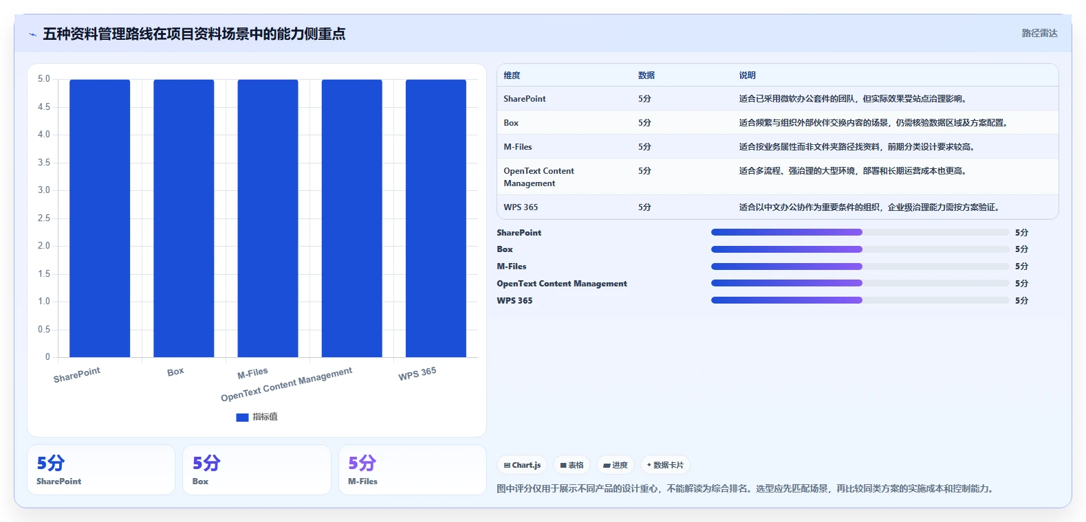Image resolution: width=1086 pixels, height=522 pixels.
Task: Click the WPS 365 progress bar
Action: (860, 300)
